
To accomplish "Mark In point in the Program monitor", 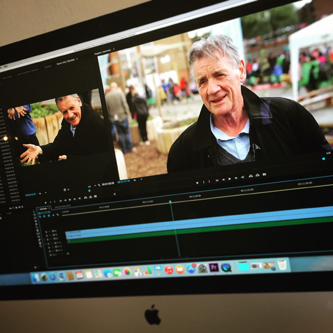I will (204, 182).
